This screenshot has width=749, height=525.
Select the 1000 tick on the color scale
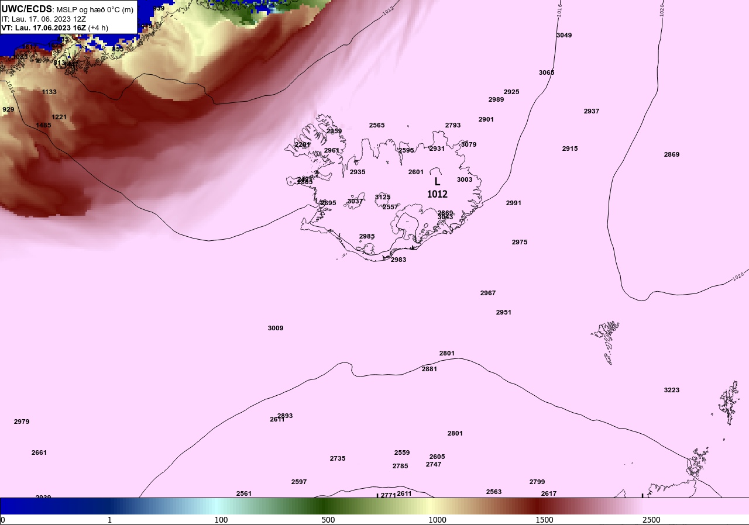[437, 520]
